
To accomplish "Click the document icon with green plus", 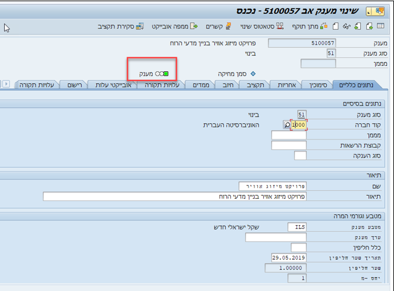I will [369, 26].
